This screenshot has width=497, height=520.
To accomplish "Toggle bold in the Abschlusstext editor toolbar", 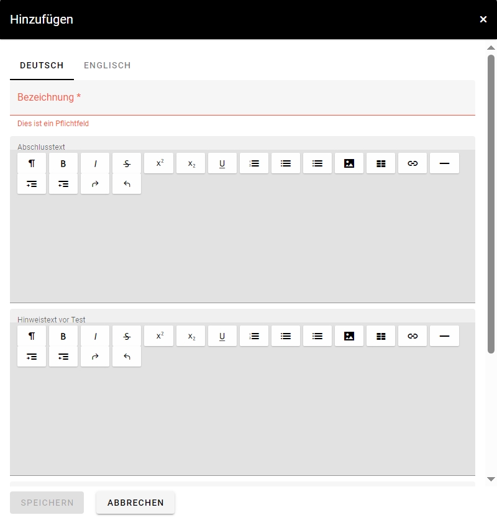I will point(63,163).
